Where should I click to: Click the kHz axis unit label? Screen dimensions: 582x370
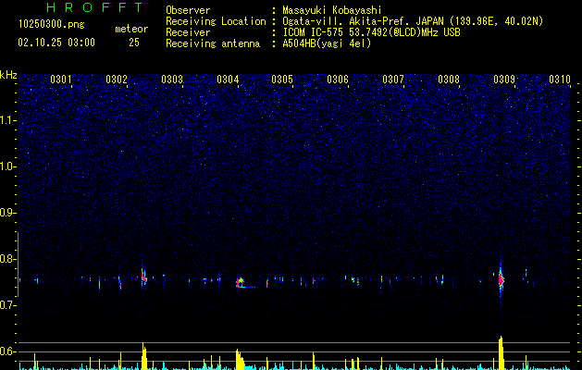[8, 75]
